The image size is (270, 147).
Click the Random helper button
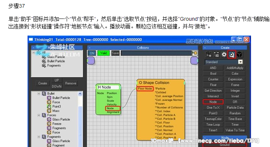235,113
